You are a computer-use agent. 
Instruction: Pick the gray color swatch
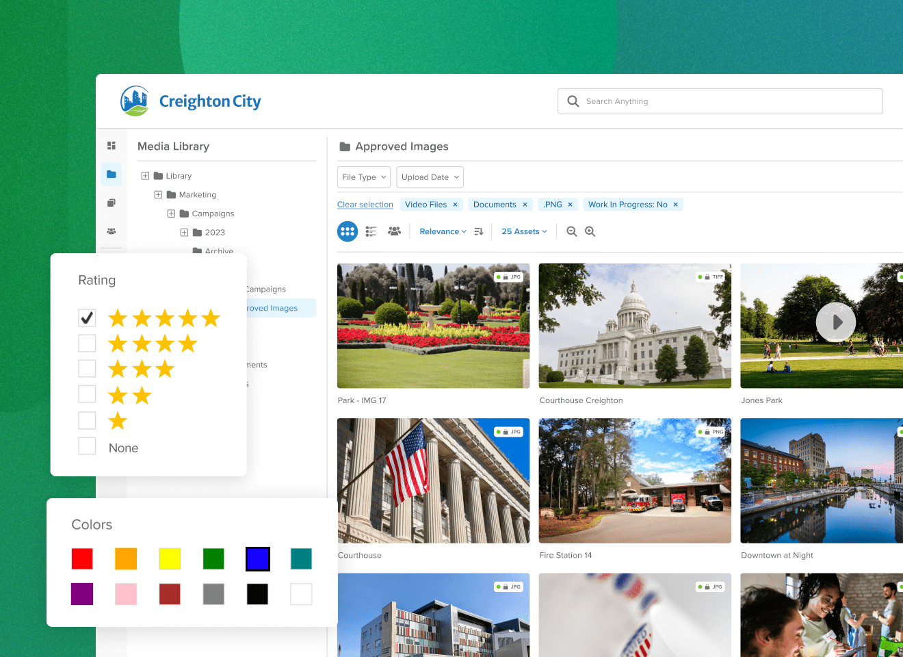pyautogui.click(x=213, y=594)
